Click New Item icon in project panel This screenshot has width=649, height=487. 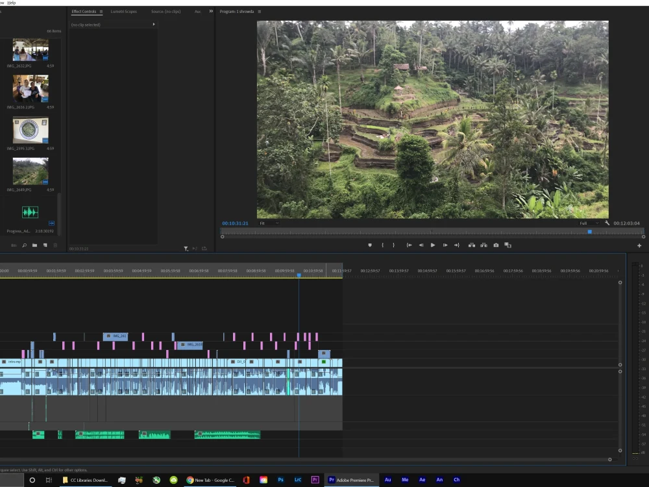45,245
